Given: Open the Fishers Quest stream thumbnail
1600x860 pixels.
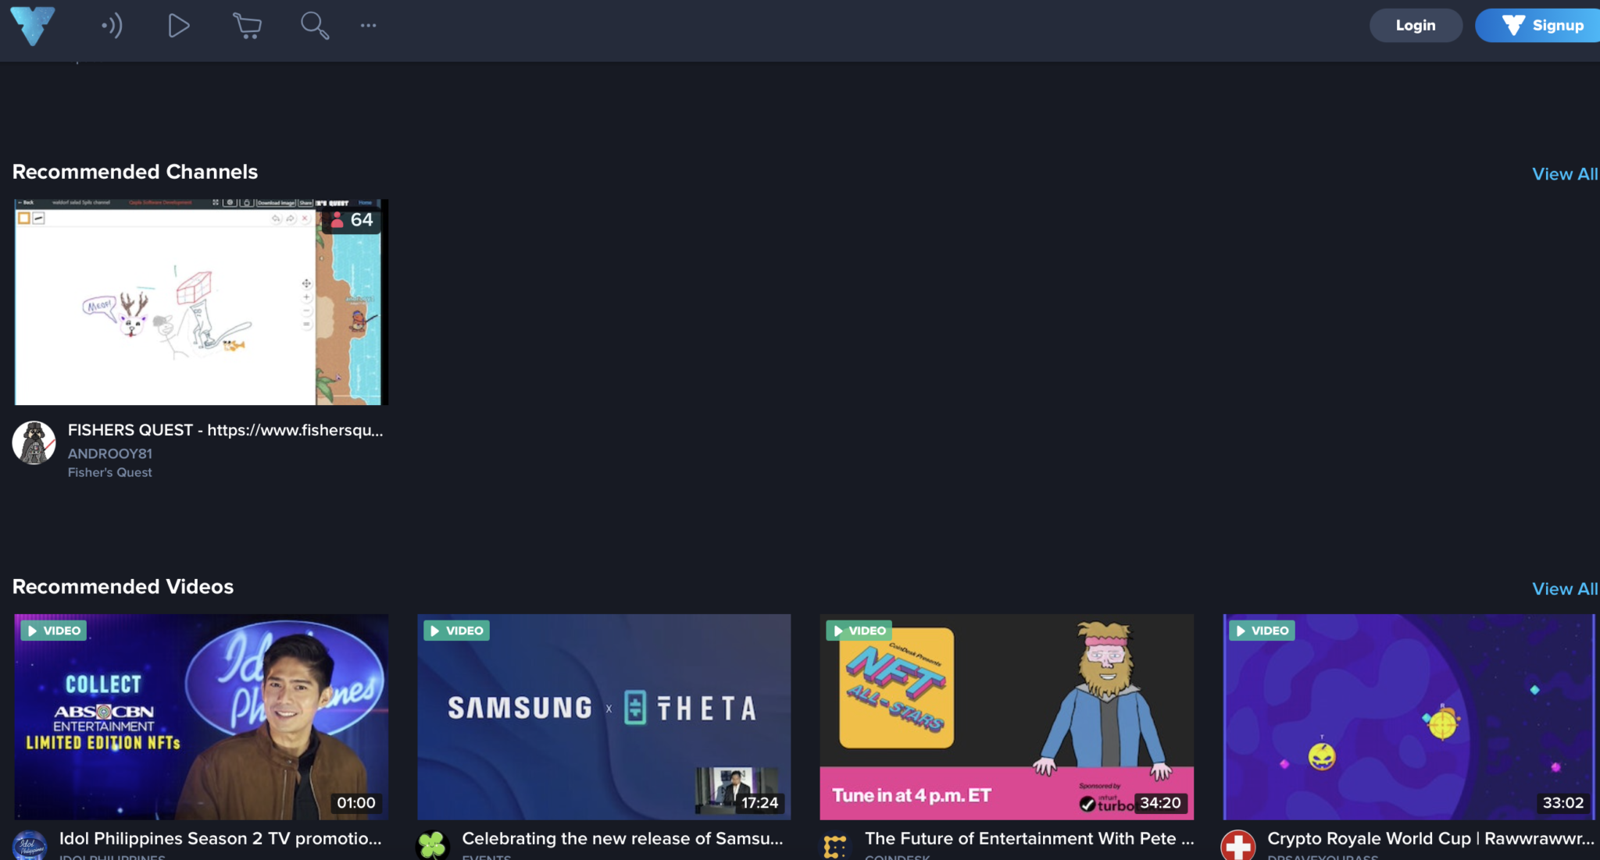Looking at the screenshot, I should tap(201, 302).
